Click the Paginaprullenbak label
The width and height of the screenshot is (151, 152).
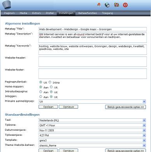16,82
